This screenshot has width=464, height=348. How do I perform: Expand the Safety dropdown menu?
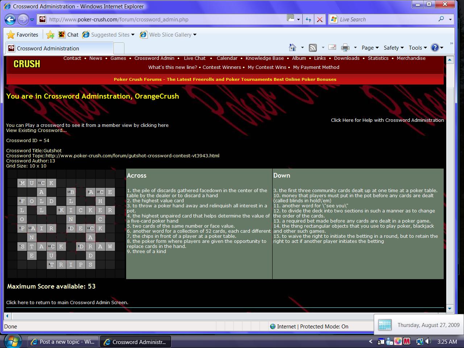(x=392, y=47)
